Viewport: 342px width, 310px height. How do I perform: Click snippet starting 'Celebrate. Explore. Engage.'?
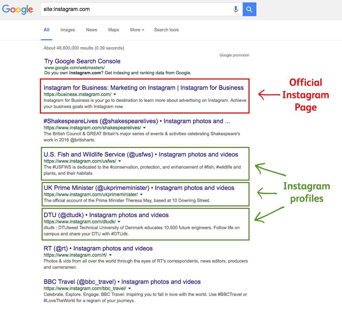coord(145,297)
